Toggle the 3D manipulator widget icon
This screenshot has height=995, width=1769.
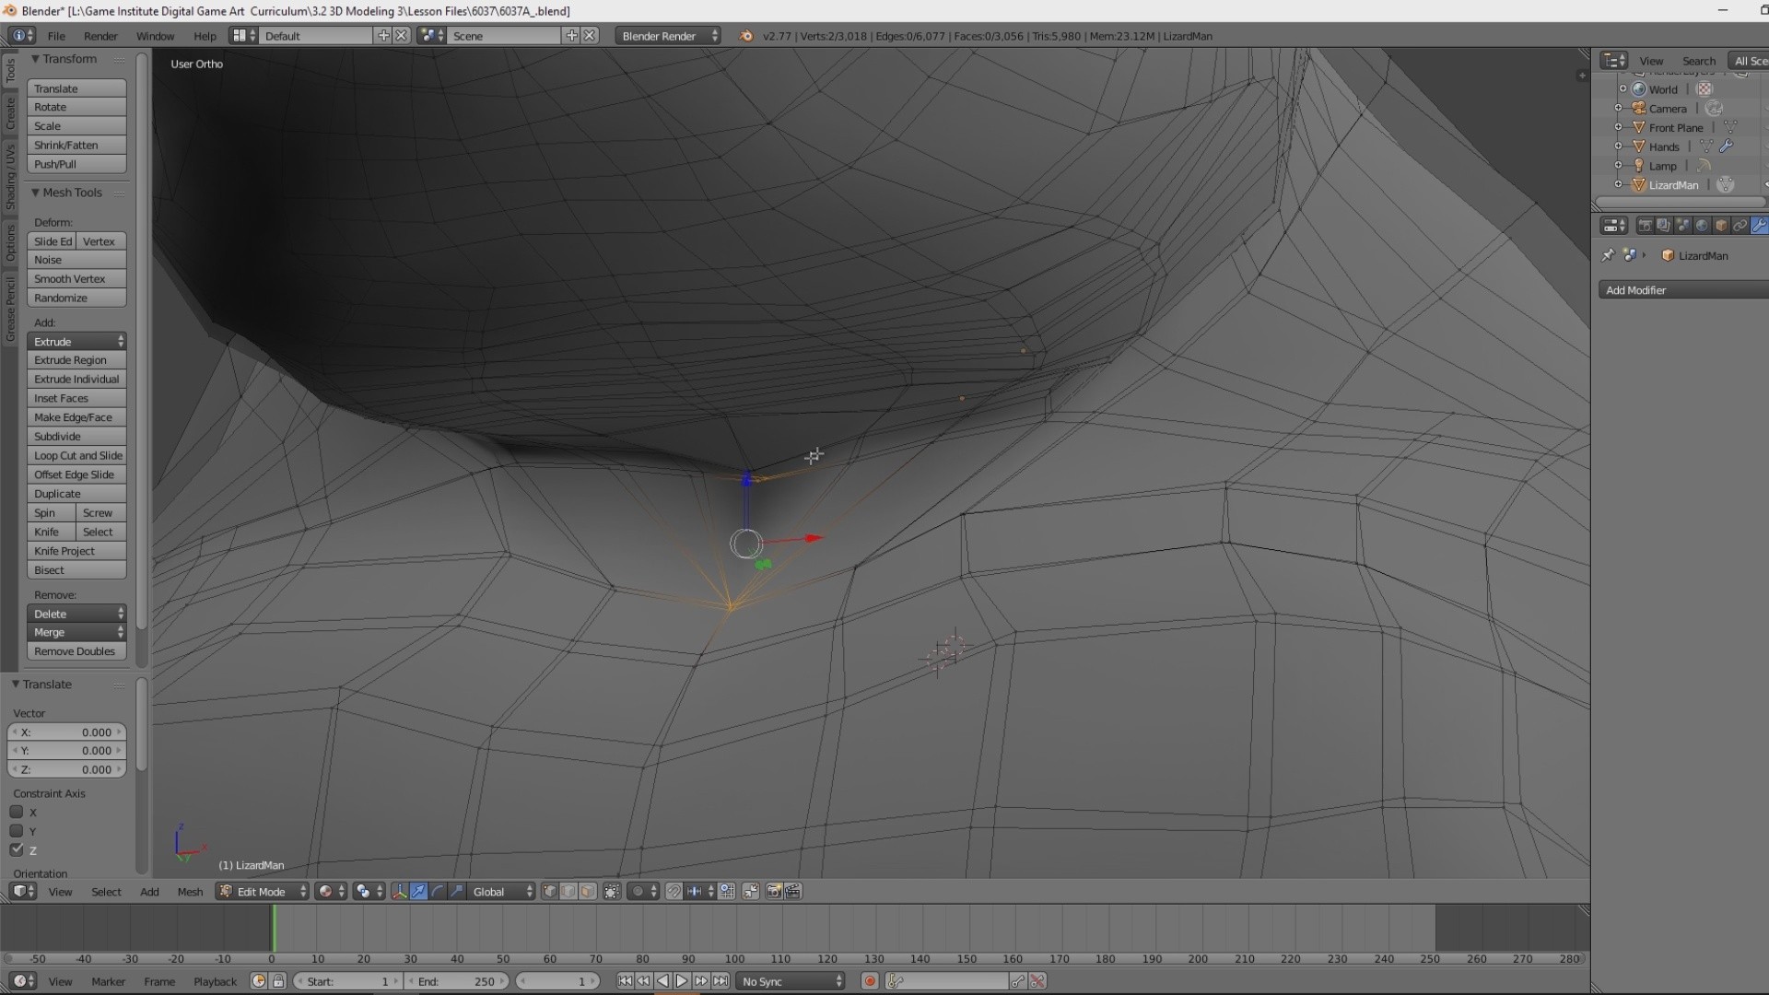pos(399,891)
